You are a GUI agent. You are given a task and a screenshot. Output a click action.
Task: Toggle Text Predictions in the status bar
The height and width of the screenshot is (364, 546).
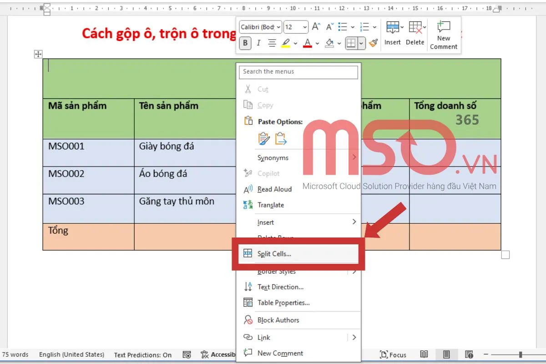(142, 354)
